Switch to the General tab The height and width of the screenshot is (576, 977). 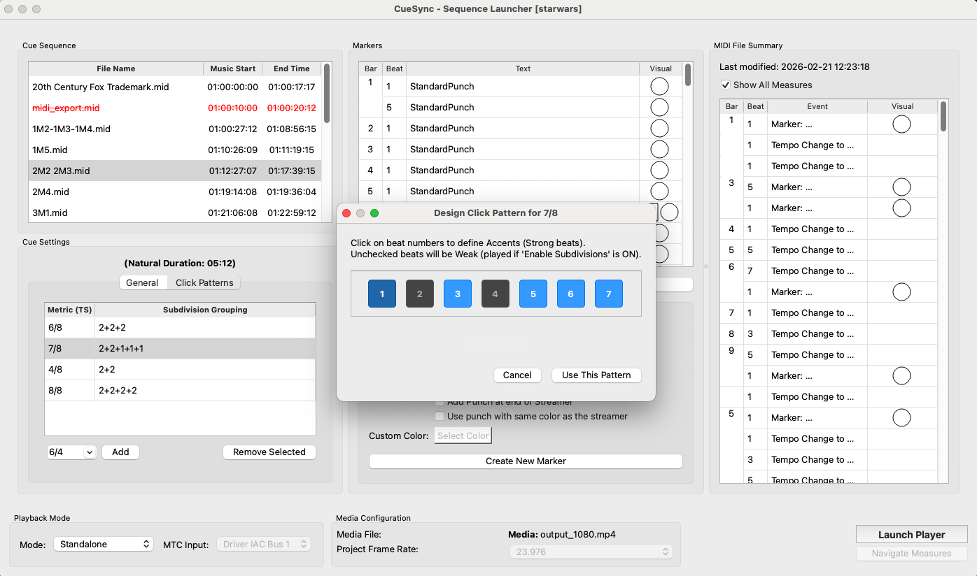142,282
